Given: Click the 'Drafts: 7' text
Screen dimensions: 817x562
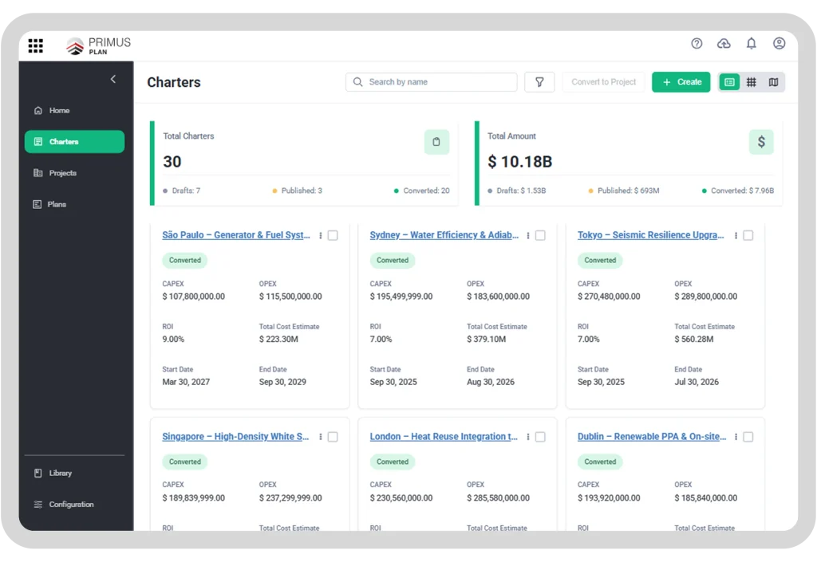Looking at the screenshot, I should 186,191.
